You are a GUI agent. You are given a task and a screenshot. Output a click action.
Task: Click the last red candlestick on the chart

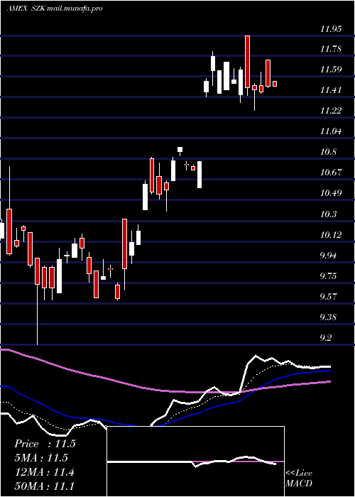(275, 84)
